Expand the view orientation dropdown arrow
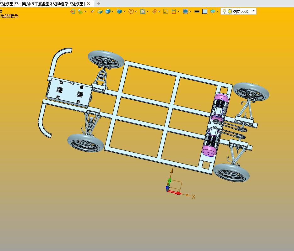Screen dimensions: 294x251 [124, 12]
